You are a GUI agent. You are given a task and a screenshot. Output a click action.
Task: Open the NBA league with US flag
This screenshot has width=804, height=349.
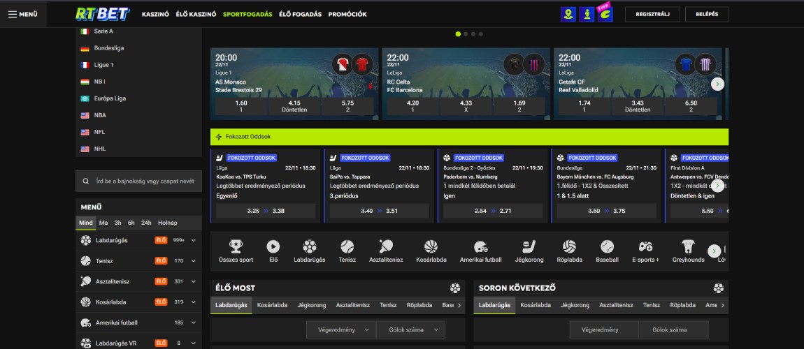[x=101, y=115]
